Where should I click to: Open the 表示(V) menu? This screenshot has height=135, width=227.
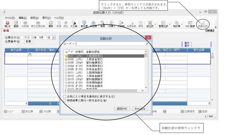click(x=46, y=18)
